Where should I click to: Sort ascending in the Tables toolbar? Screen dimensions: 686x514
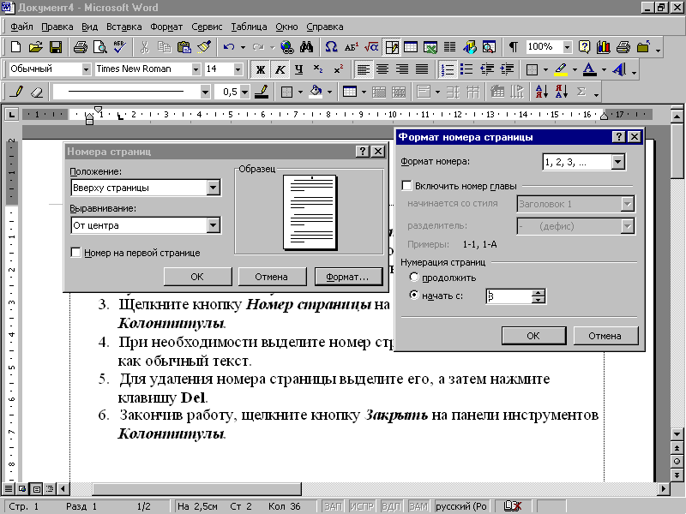coord(542,92)
